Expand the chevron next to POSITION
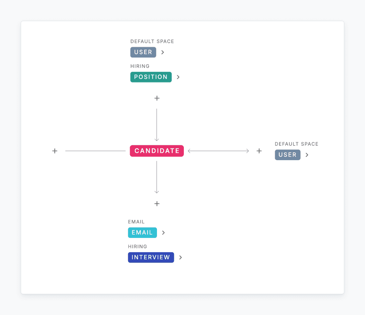Image resolution: width=365 pixels, height=315 pixels. click(x=178, y=77)
